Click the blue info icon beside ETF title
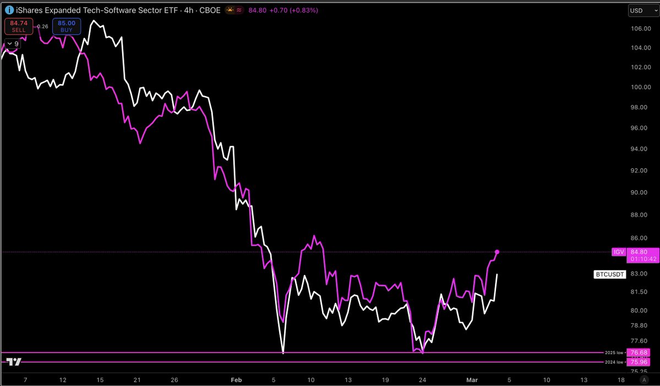Viewport: 660px width, 386px height. (9, 10)
